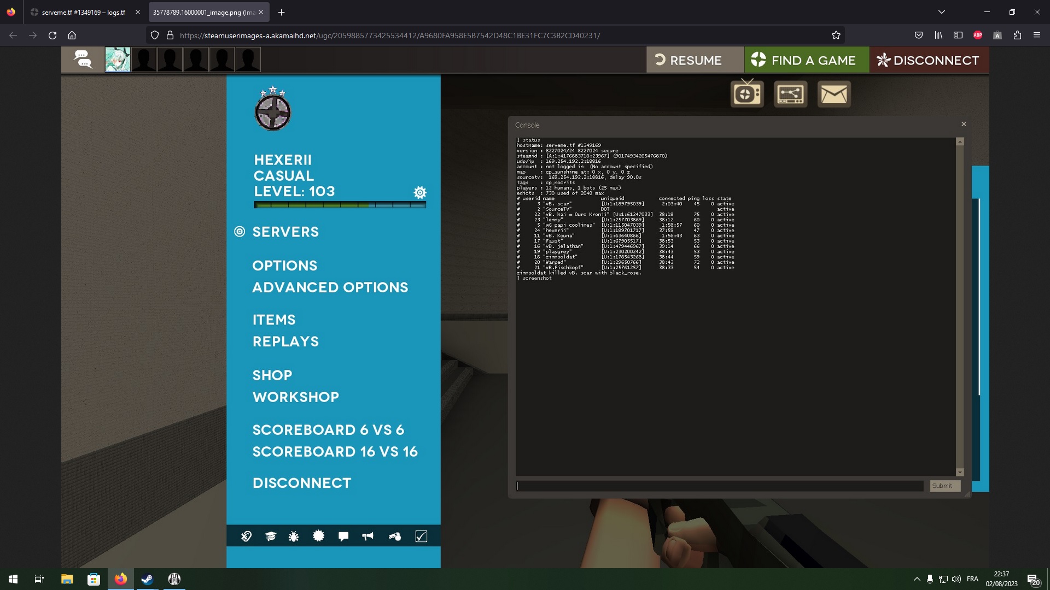
Task: Open the Windows Start menu
Action: point(13,579)
